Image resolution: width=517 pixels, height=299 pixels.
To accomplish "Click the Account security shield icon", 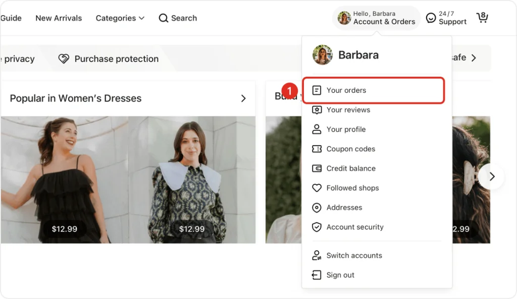I will pos(317,227).
